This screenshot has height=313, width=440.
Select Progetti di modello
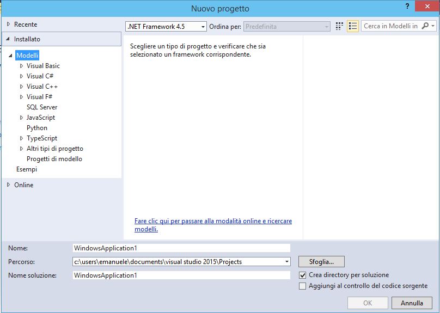point(54,159)
